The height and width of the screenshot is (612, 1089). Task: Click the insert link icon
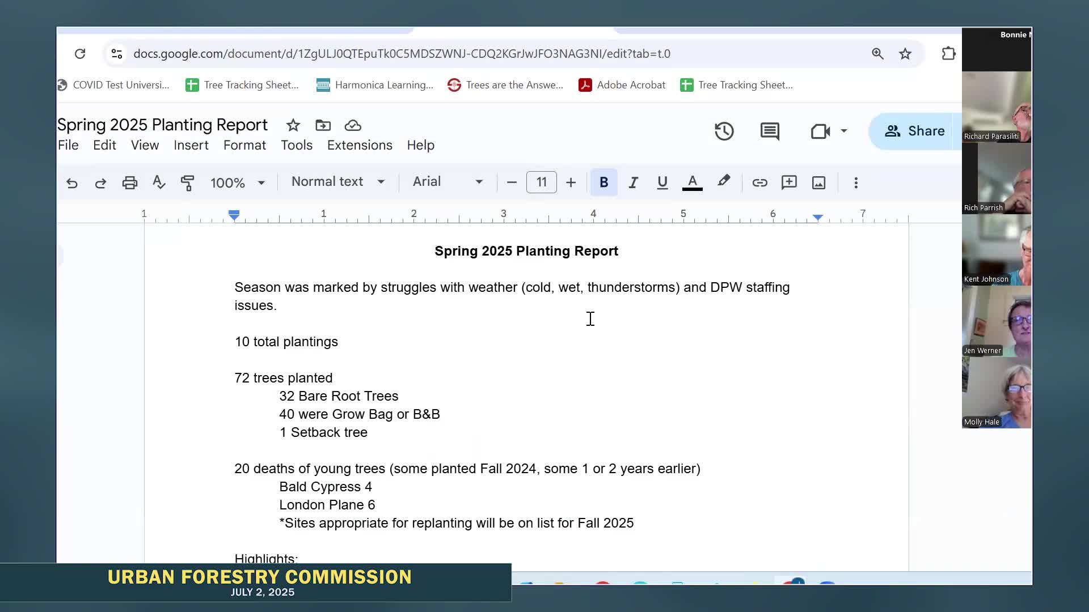tap(759, 182)
